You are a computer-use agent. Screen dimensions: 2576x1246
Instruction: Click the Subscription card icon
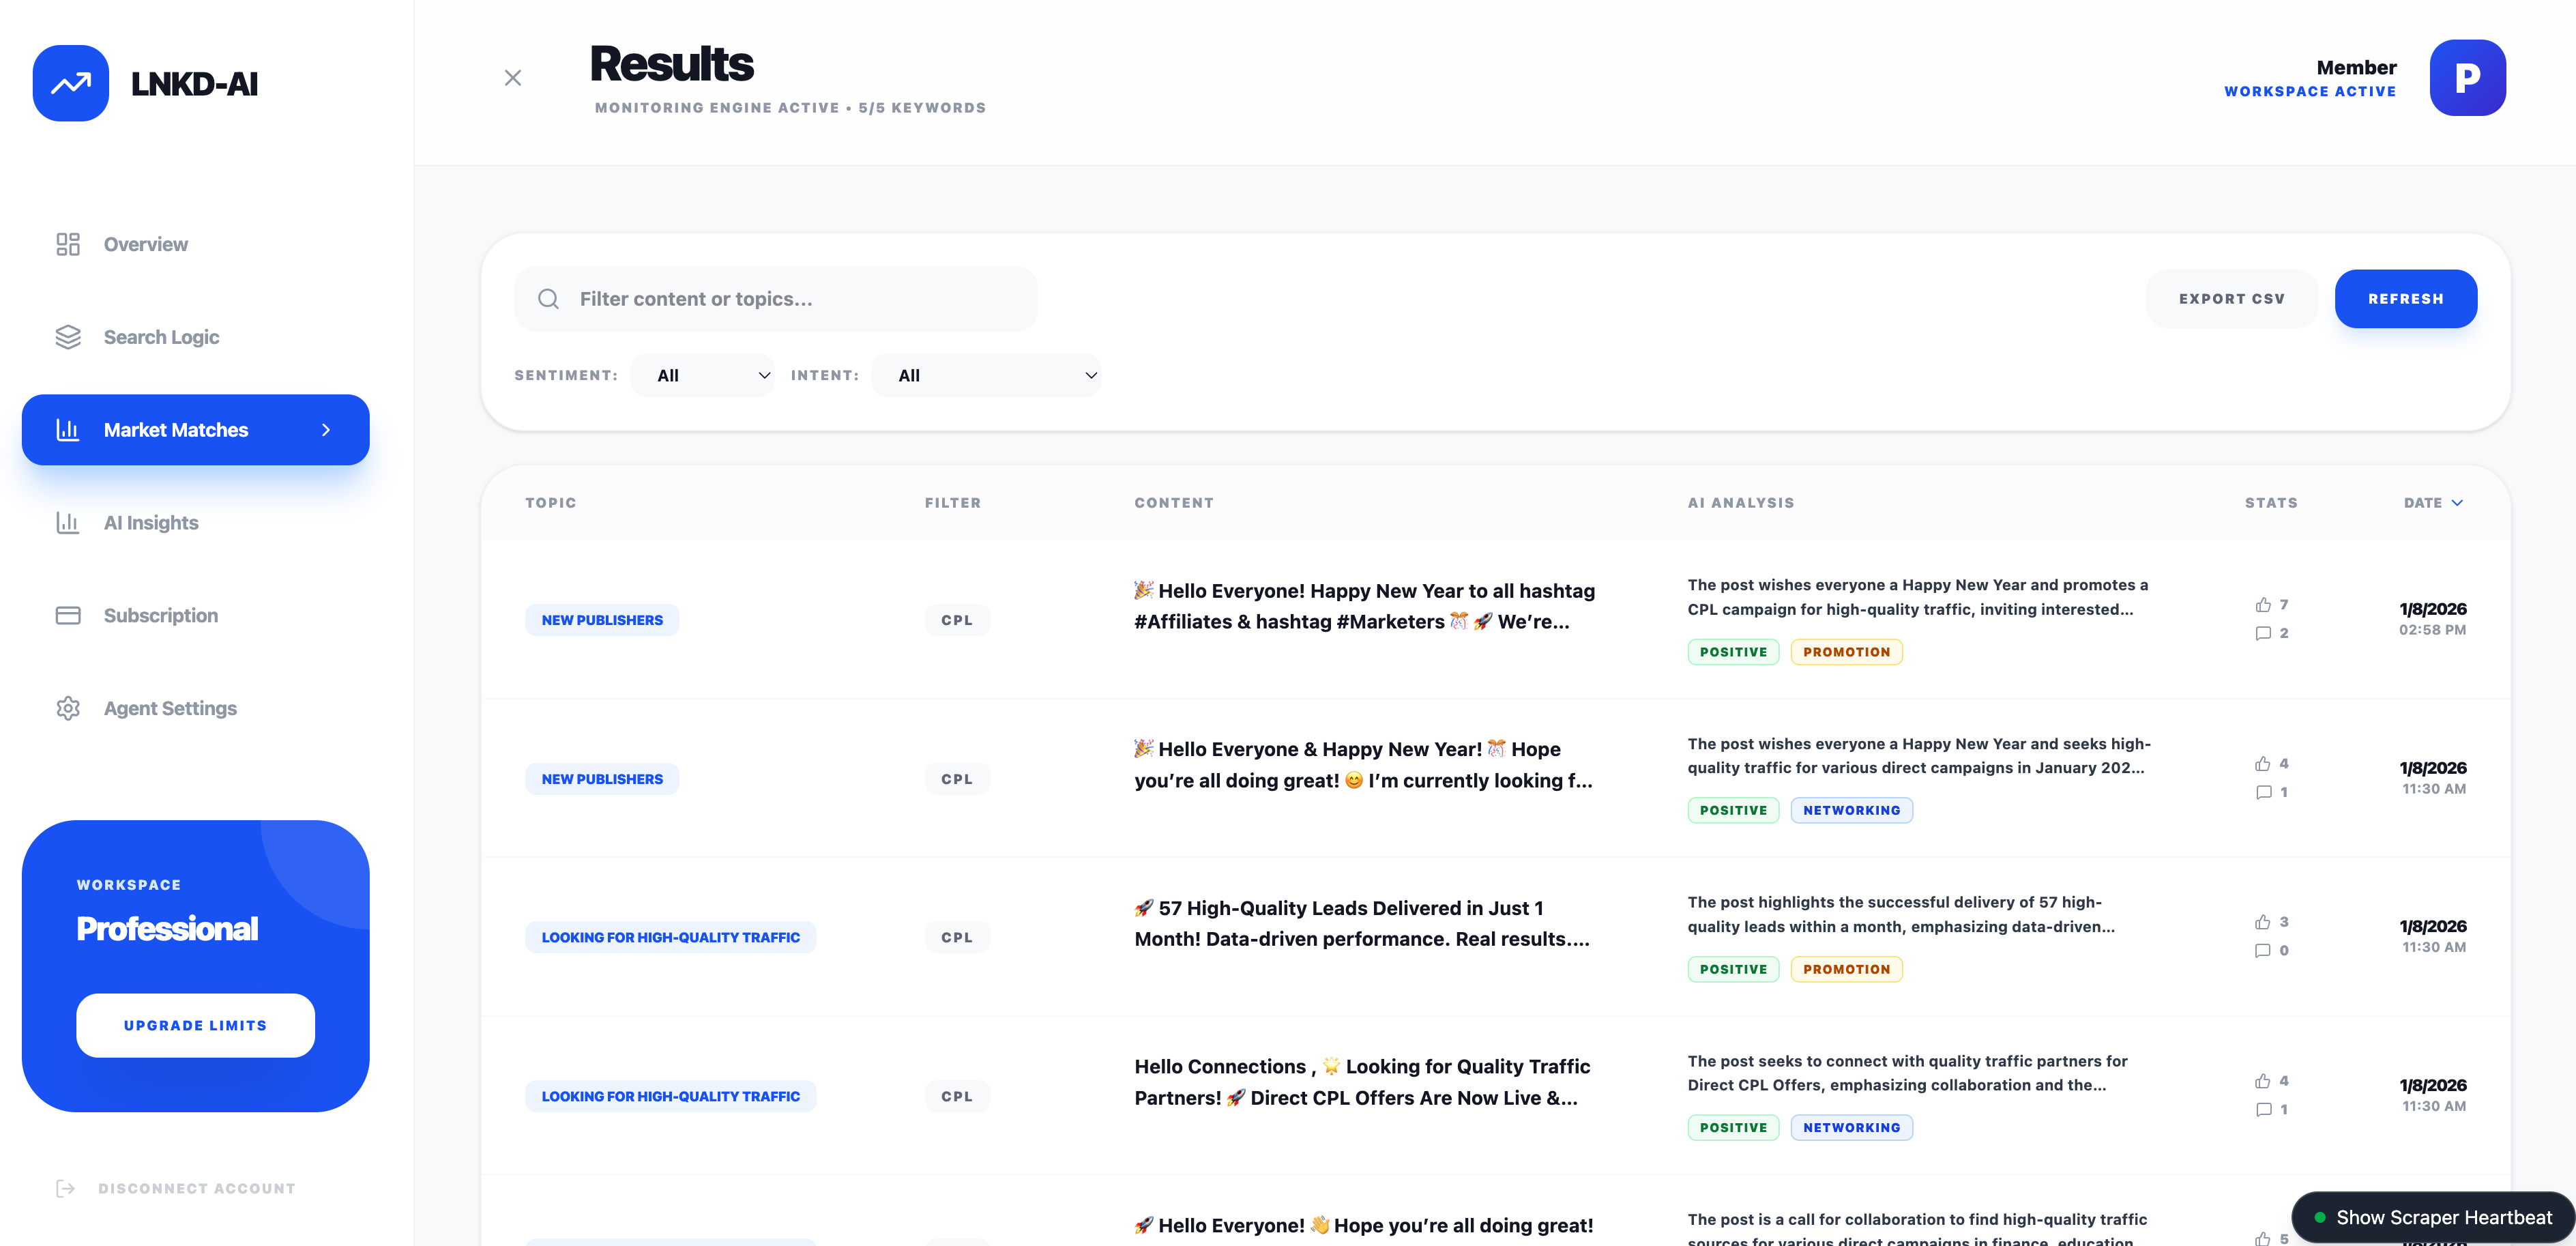point(68,615)
